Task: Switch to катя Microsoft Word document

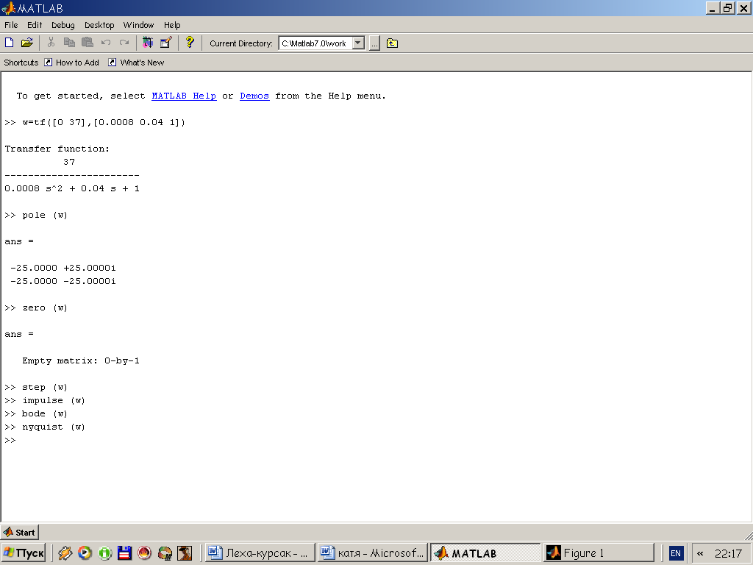Action: [372, 553]
